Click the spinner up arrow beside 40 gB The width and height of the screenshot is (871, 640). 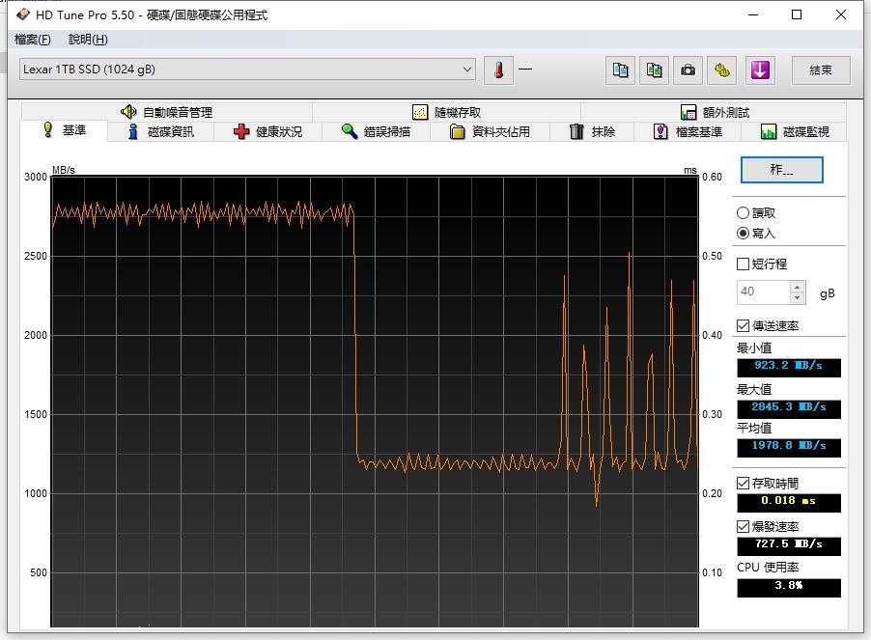[x=798, y=287]
